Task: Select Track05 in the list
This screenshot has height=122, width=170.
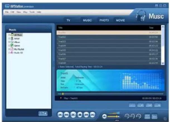Action: (109, 50)
